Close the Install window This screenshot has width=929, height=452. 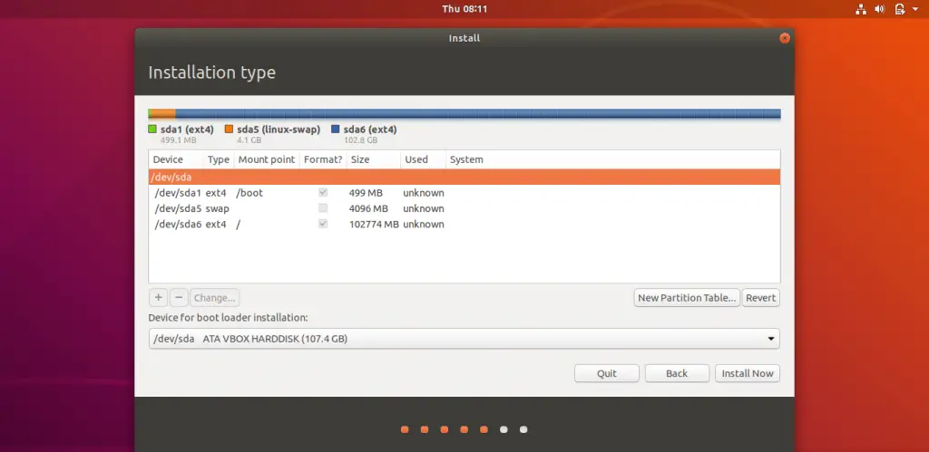pos(785,38)
